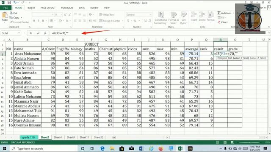Open the Sheet12 sheet tab
Viewport: 271px width, 152px height.
point(99,137)
